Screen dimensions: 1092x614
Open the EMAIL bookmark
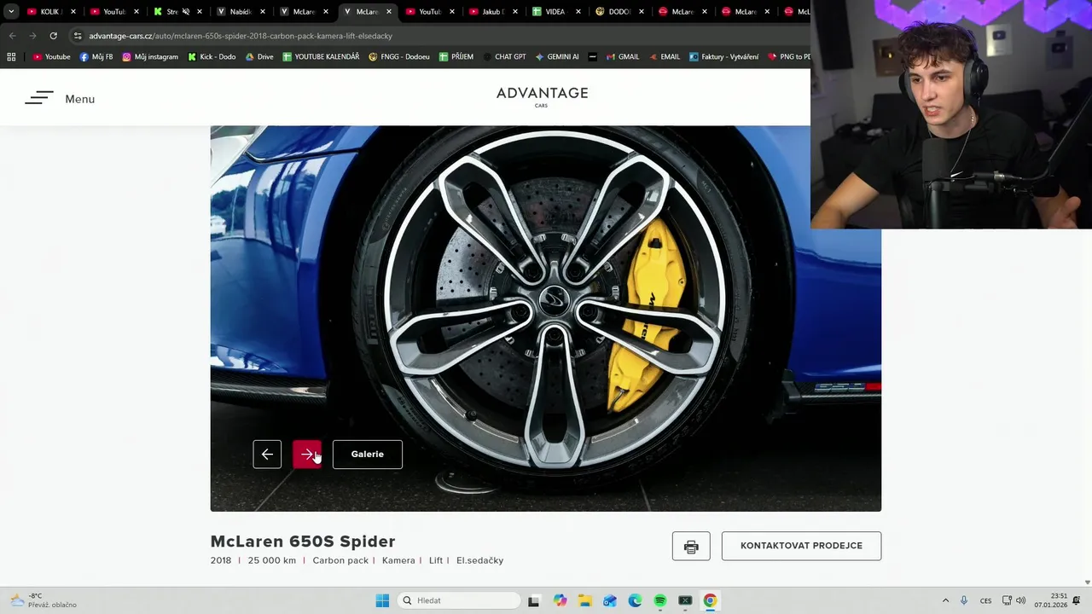tap(664, 56)
